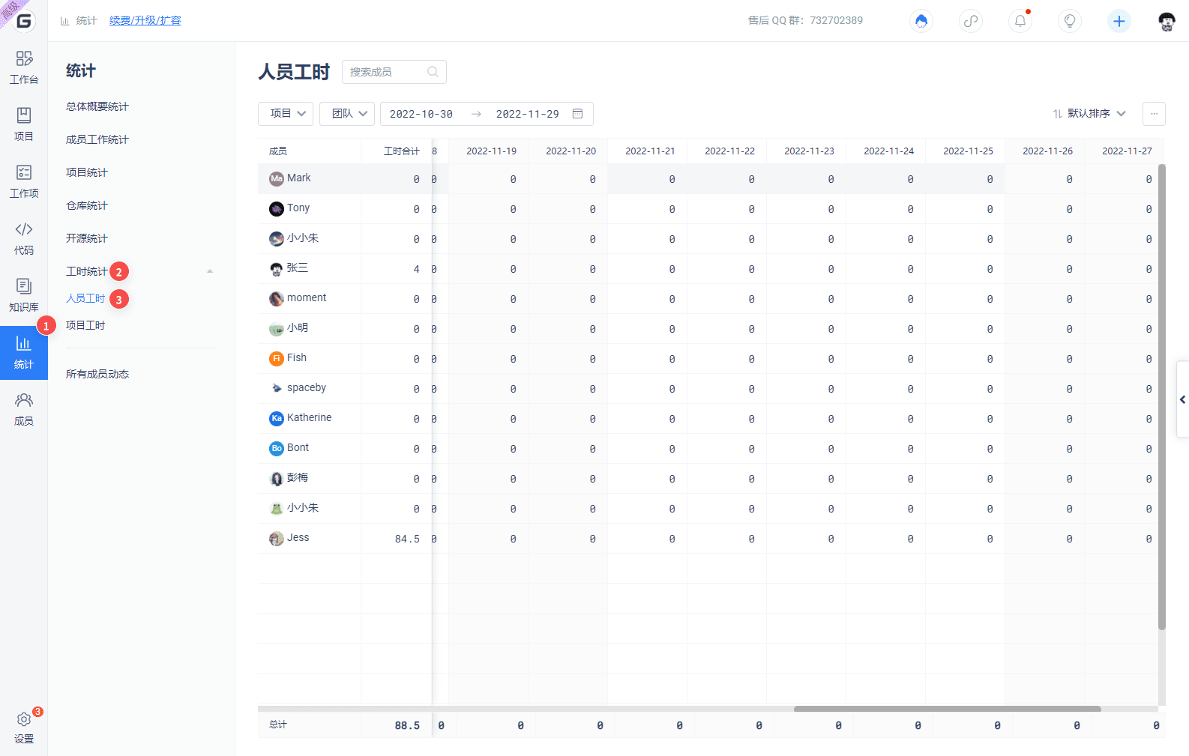Open the customer service headset icon

(921, 21)
